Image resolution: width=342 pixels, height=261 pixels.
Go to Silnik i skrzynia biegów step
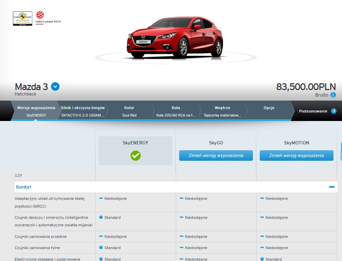click(83, 111)
